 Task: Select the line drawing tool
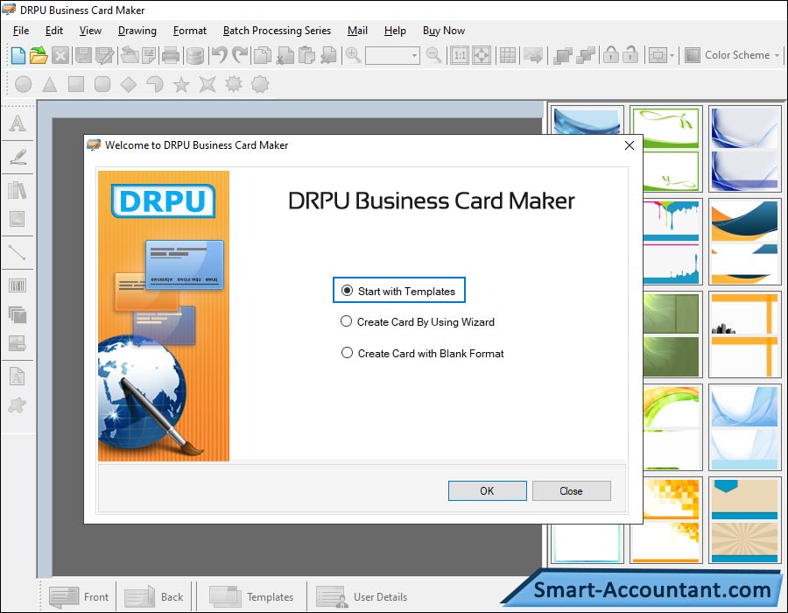click(18, 252)
